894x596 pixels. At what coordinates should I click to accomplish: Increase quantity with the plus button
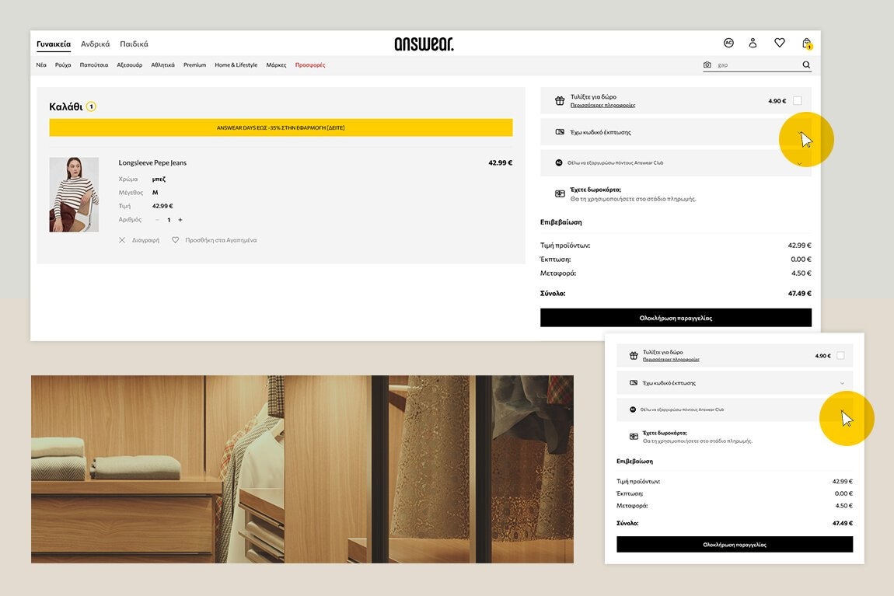[180, 220]
